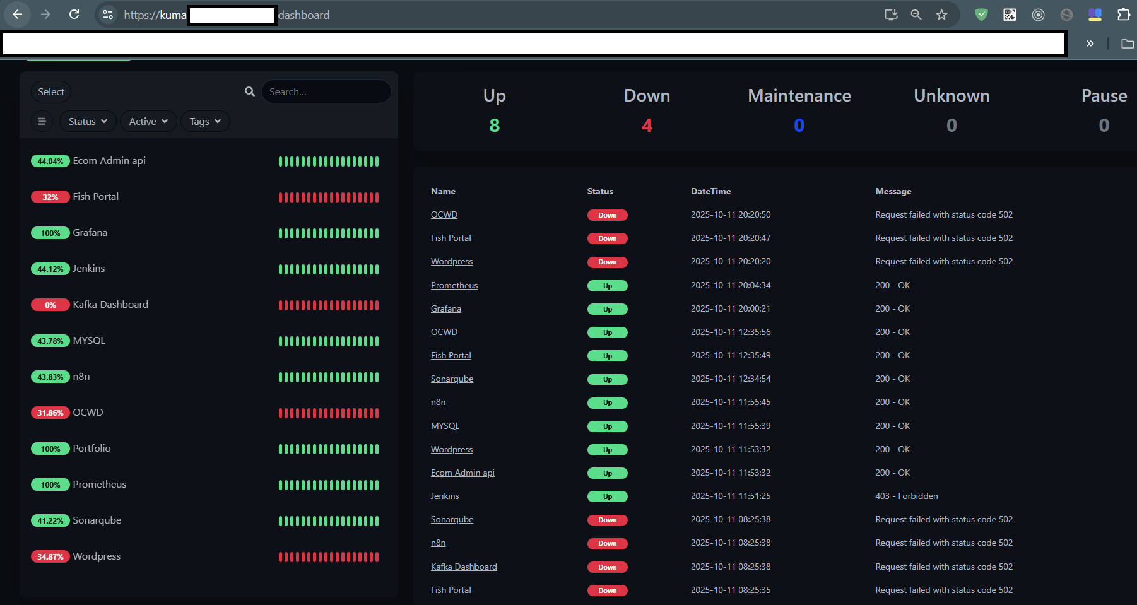This screenshot has height=605, width=1137.
Task: Reload the page with refresh icon
Action: [x=74, y=15]
